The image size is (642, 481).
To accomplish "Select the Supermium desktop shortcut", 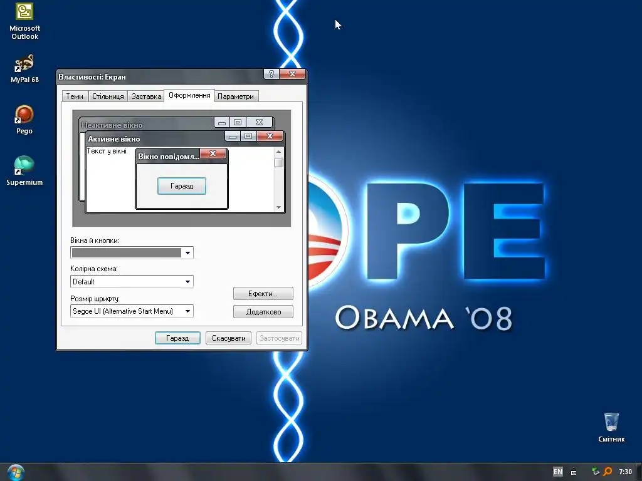I will [x=24, y=170].
